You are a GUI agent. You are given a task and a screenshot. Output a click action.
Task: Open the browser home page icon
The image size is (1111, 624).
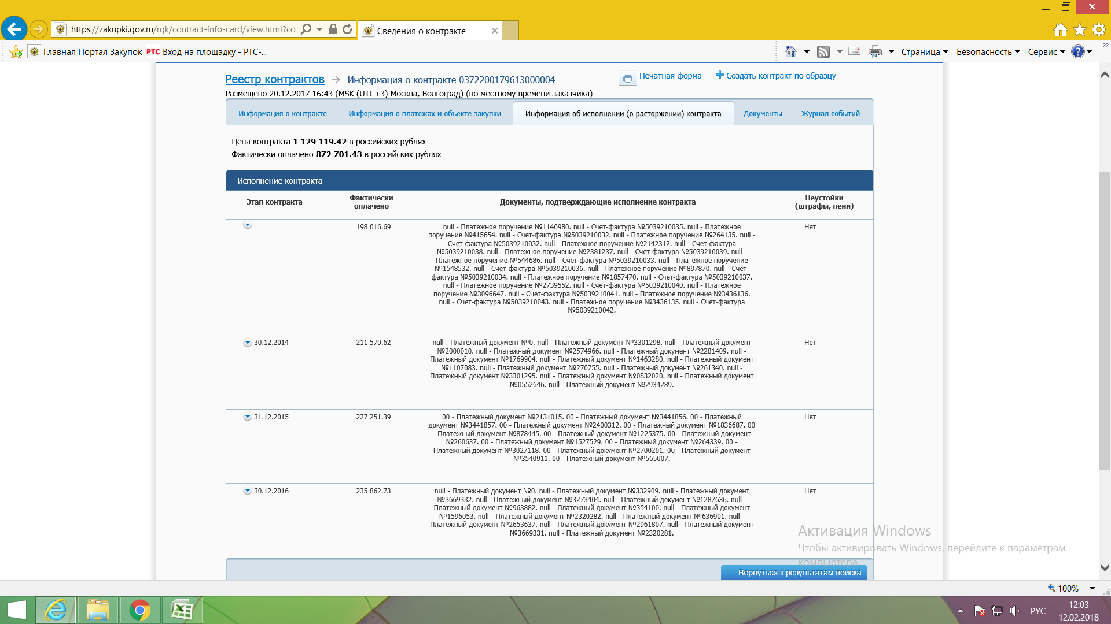pyautogui.click(x=1060, y=29)
